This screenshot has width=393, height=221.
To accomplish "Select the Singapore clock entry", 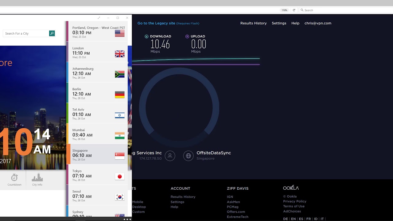I will click(x=97, y=154).
